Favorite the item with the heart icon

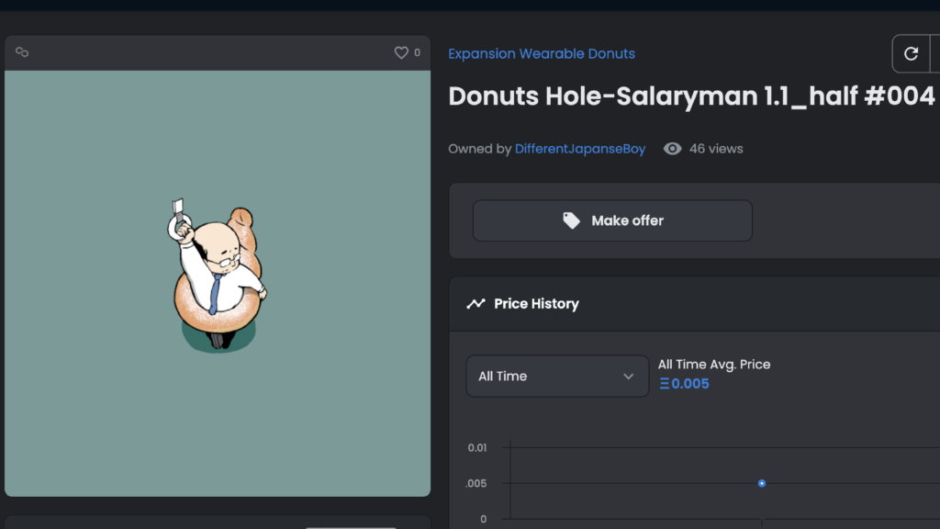click(x=401, y=52)
